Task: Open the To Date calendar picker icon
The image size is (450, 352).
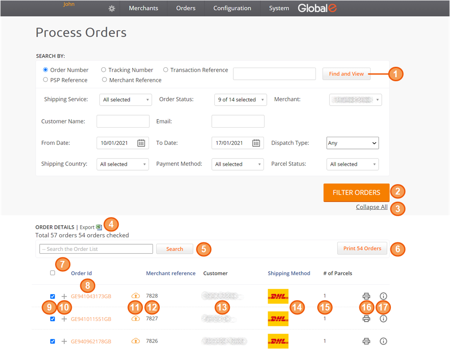Action: tap(256, 143)
